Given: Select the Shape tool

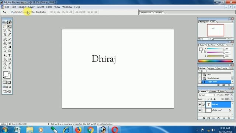Looking at the screenshot, I should 10,59.
